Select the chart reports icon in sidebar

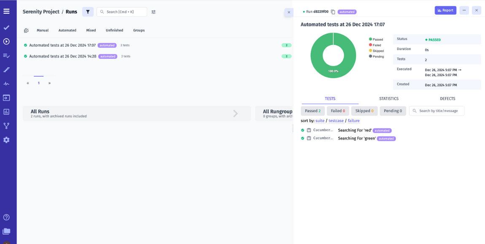pyautogui.click(x=6, y=111)
